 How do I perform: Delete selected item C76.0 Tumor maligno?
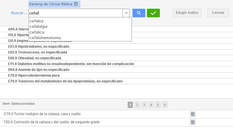[x=193, y=114]
